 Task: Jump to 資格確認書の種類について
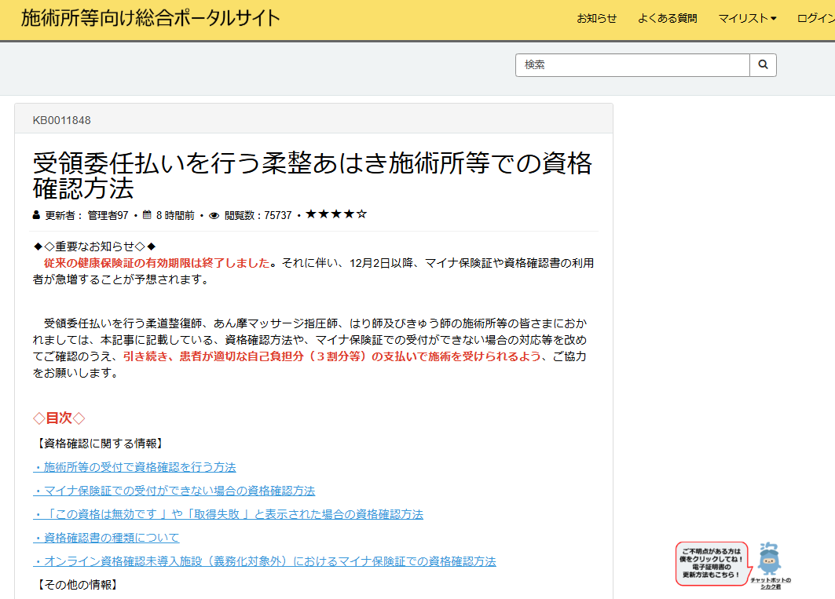coord(106,538)
